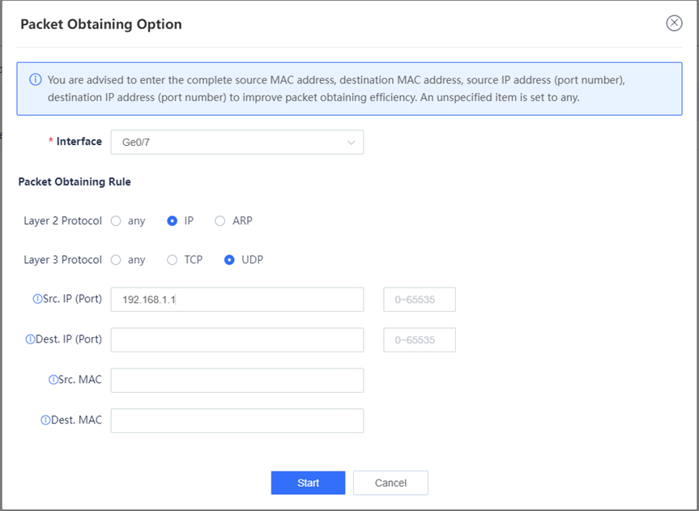The height and width of the screenshot is (511, 699).
Task: Select 'any' for Layer 3 Protocol
Action: 116,260
